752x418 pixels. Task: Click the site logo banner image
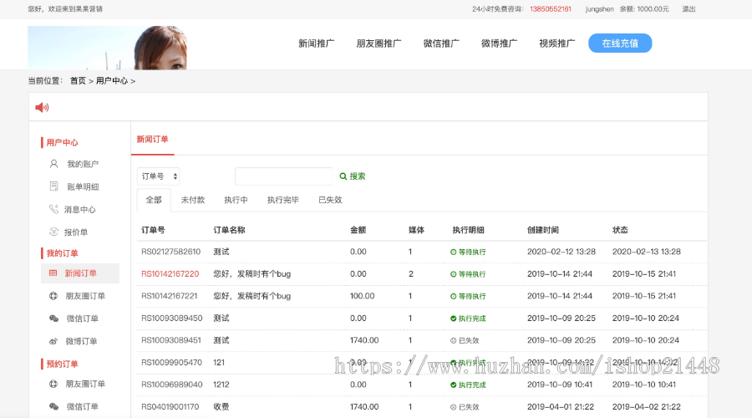coord(108,48)
